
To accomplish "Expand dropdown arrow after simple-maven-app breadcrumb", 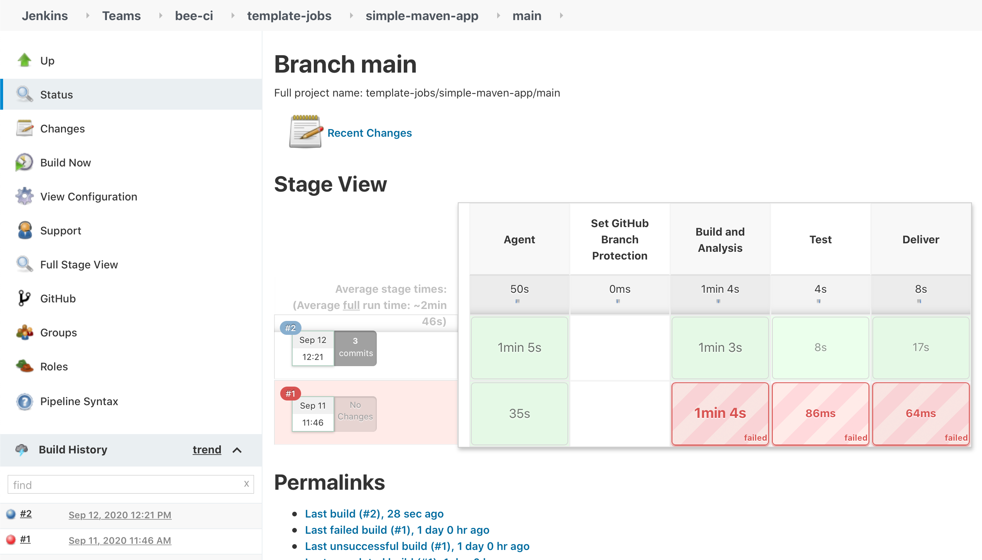I will tap(498, 15).
